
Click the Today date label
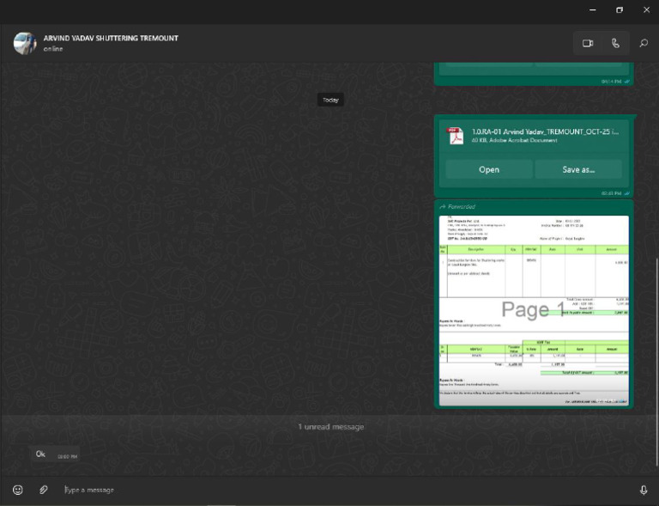330,100
